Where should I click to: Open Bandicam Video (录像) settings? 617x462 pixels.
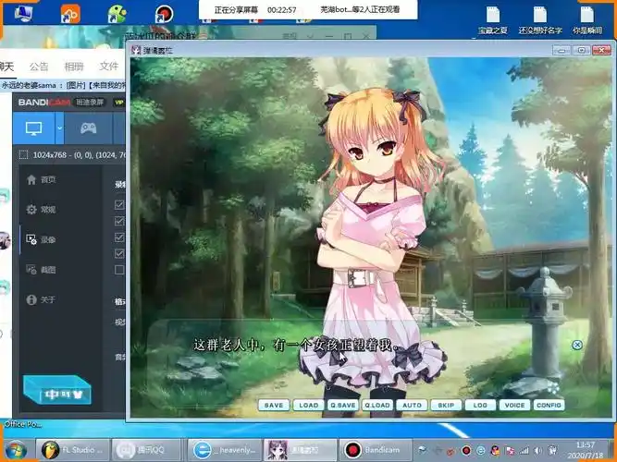[x=41, y=239]
